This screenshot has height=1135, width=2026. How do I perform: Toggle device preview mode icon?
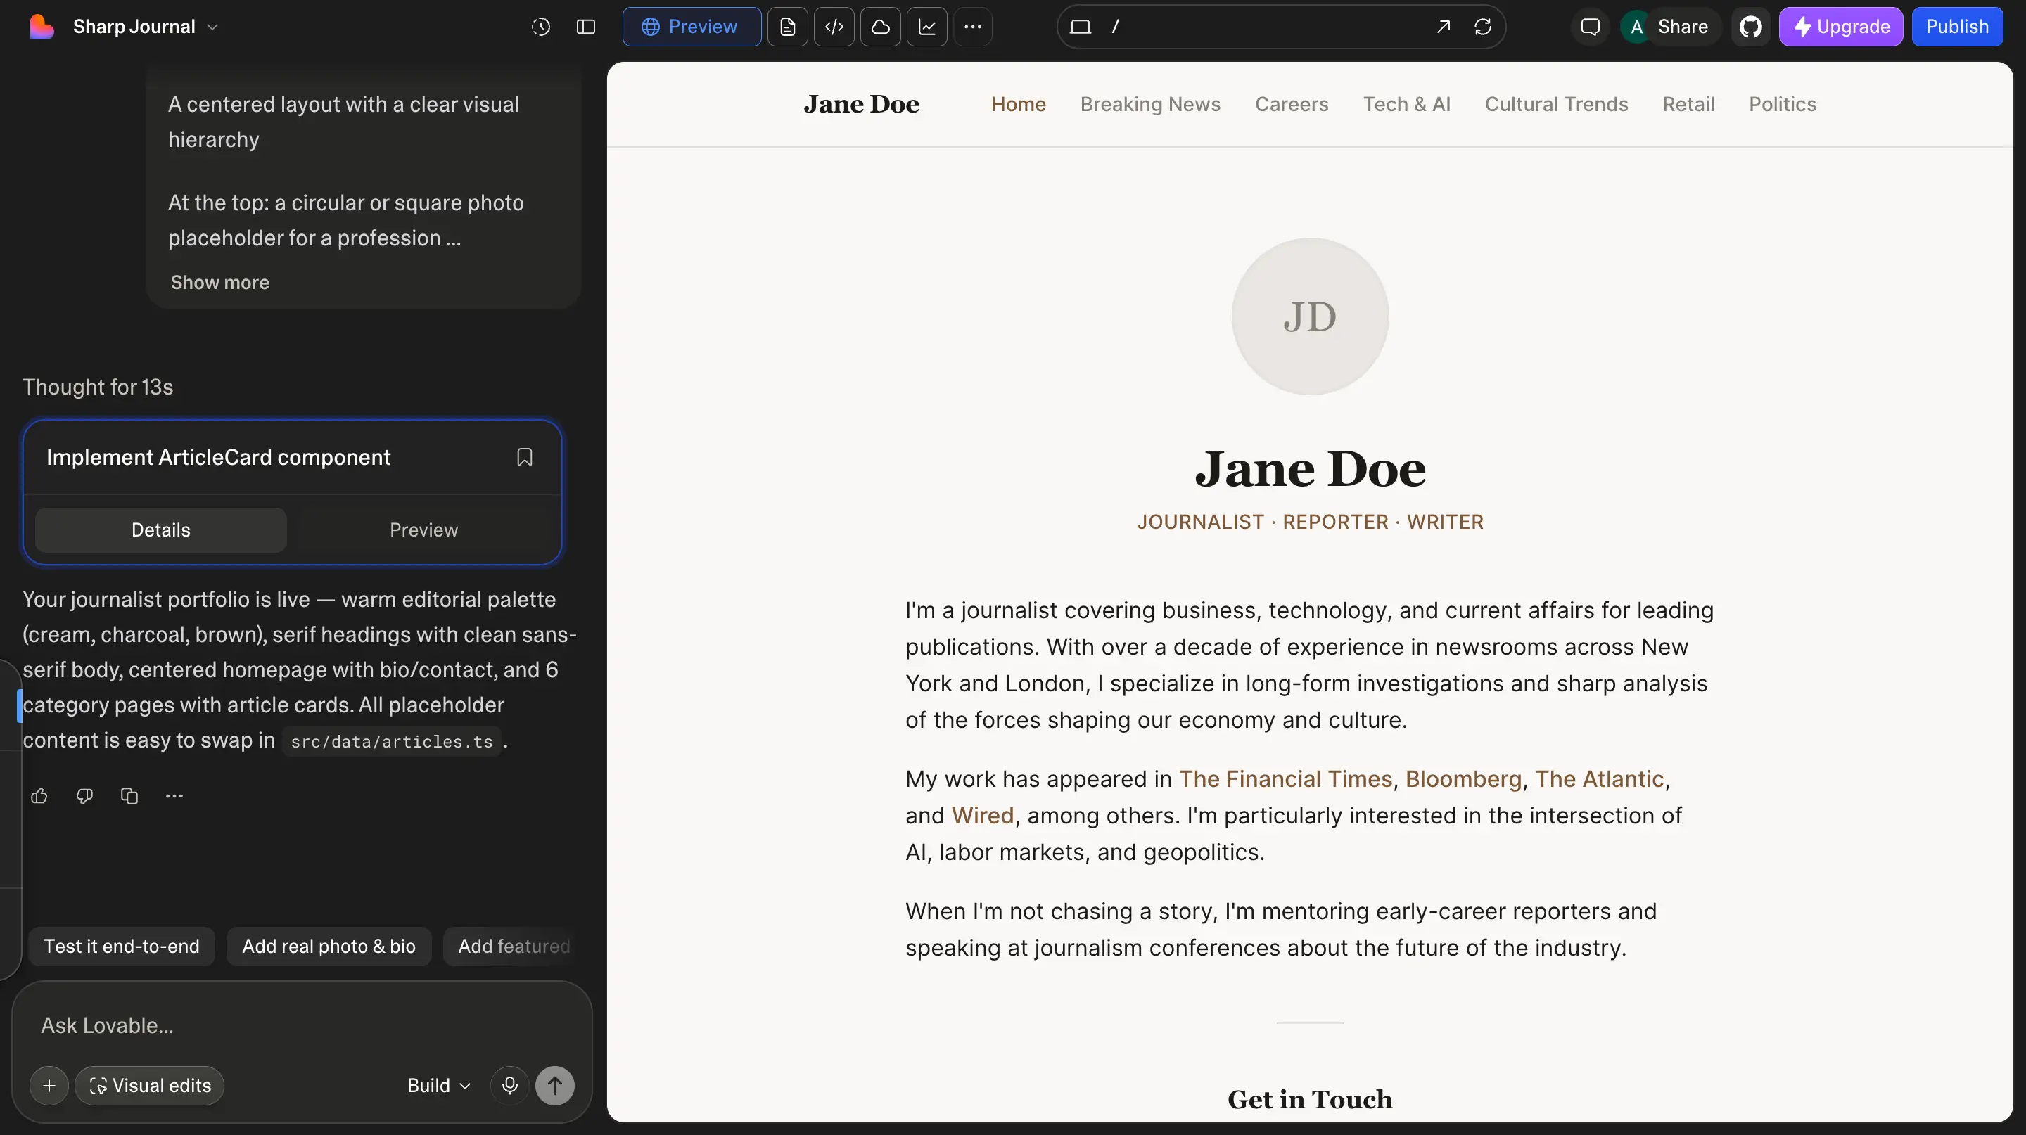point(1081,26)
